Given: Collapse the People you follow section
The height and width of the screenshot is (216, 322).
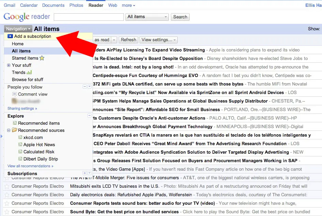Looking at the screenshot, I should pyautogui.click(x=85, y=87).
